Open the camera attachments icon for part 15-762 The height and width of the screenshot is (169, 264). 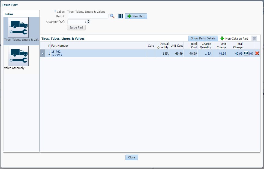pyautogui.click(x=246, y=54)
